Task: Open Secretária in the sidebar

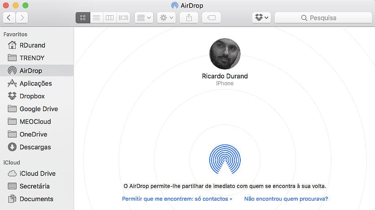Action: point(37,186)
